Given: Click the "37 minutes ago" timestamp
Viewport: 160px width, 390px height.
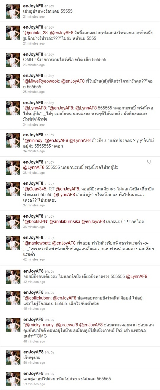Looking at the screenshot, I should (x=34, y=205).
